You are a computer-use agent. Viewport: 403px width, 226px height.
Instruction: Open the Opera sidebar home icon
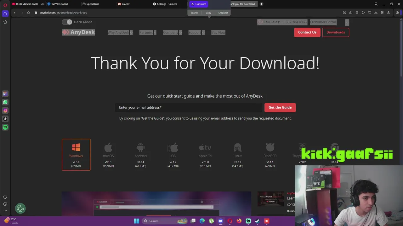[x=5, y=13]
